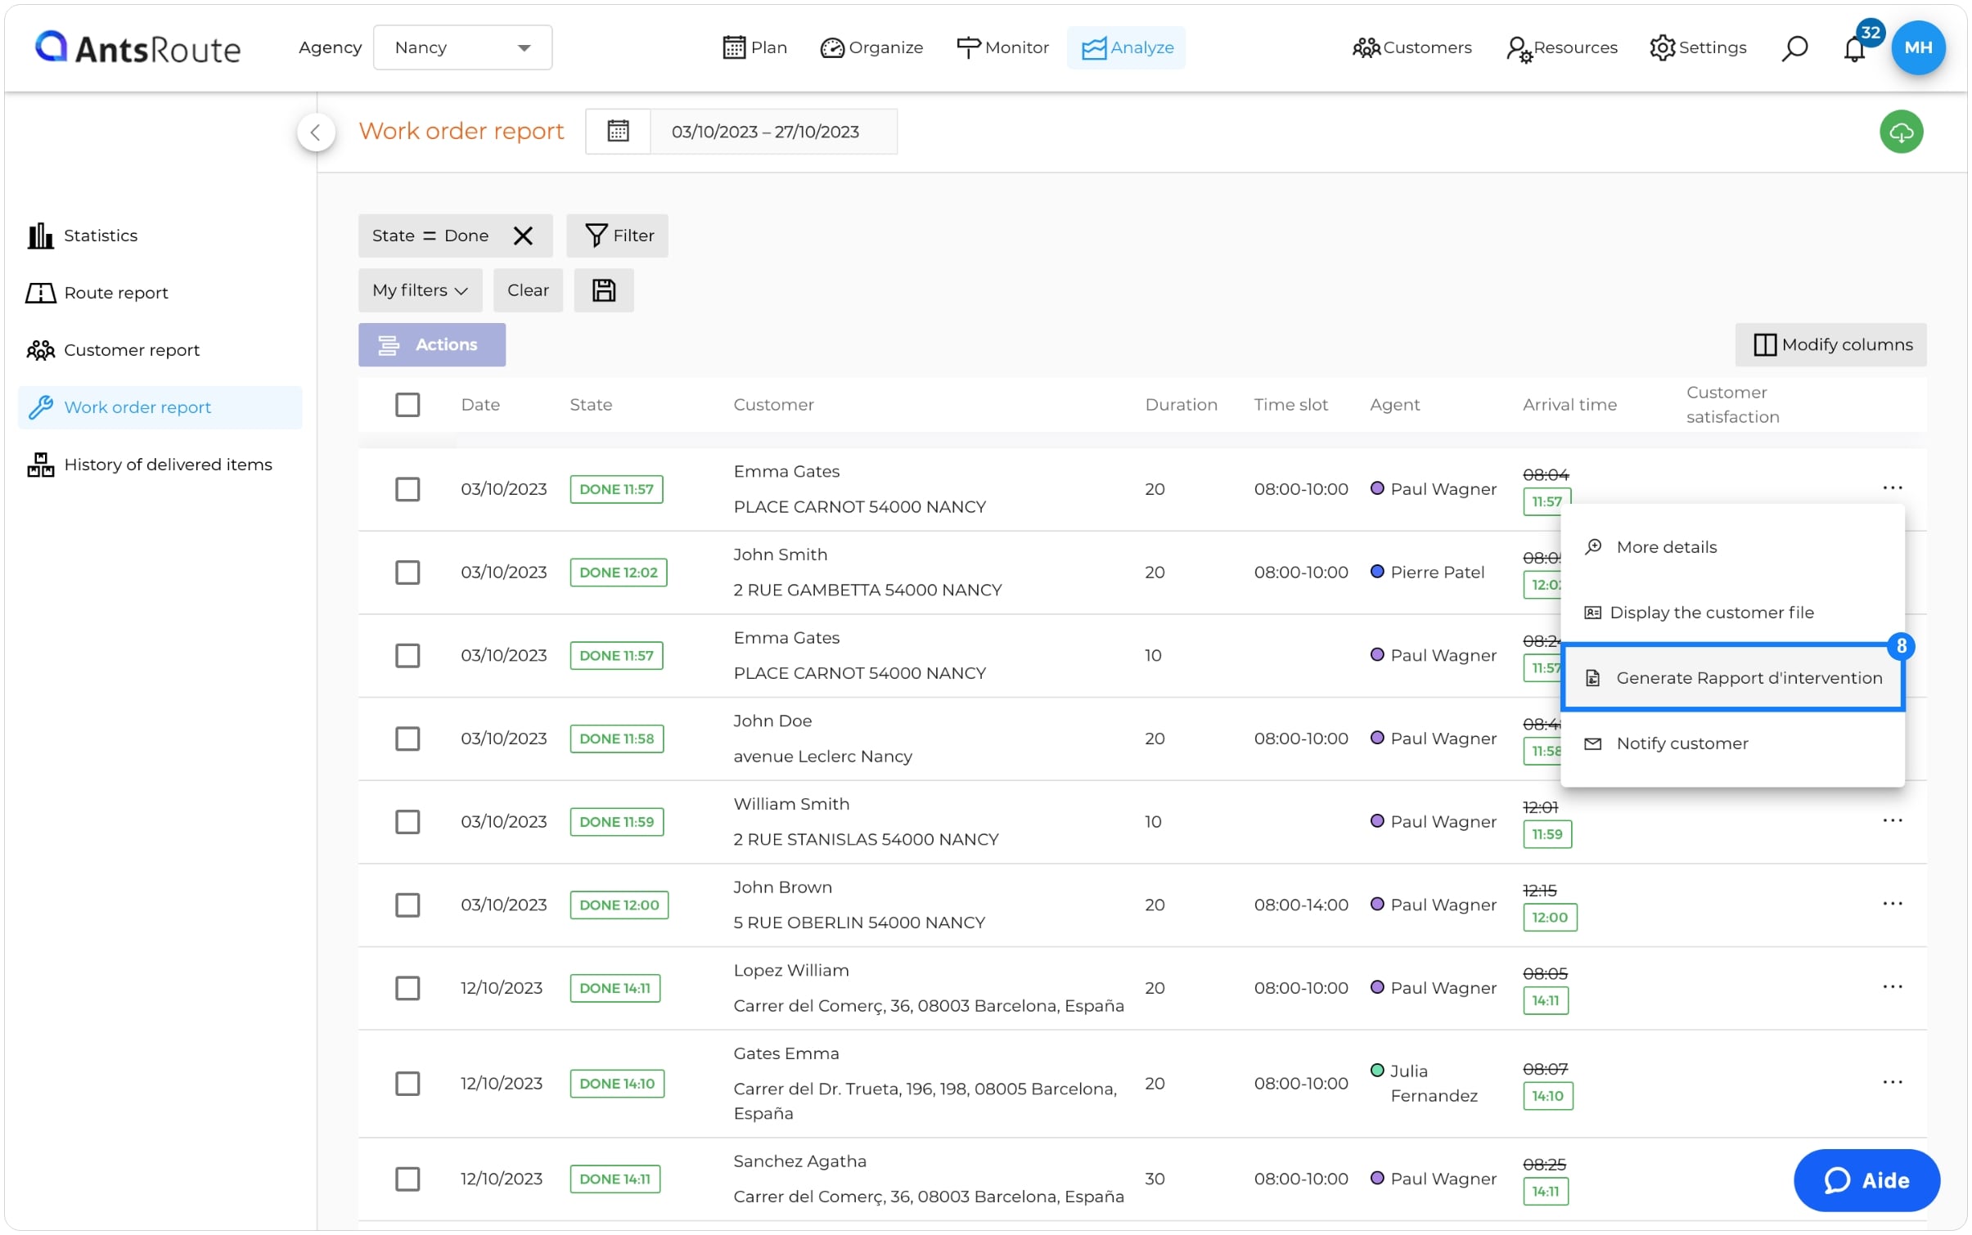Click the Clear filters button
This screenshot has height=1235, width=1972.
click(528, 290)
